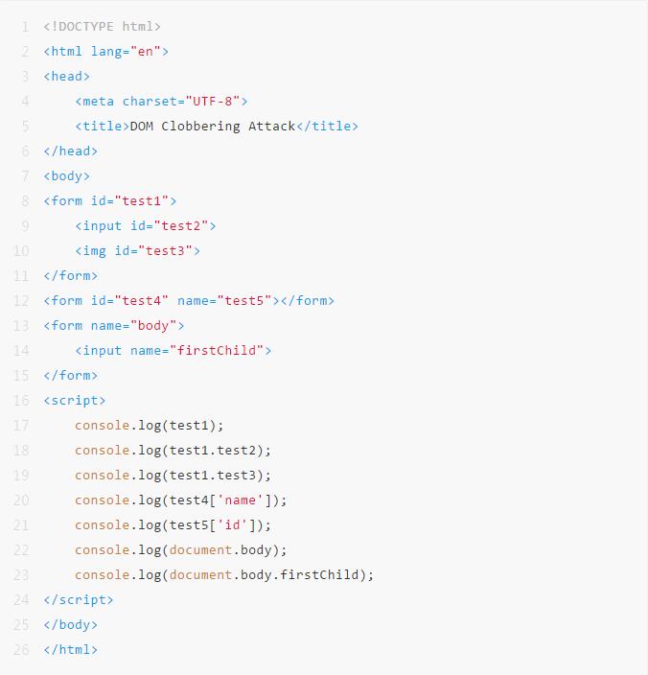Click the title text DOM Clobbering Attack
The height and width of the screenshot is (675, 648).
(213, 127)
